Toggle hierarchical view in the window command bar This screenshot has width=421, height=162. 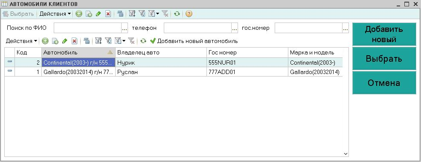(x=121, y=14)
